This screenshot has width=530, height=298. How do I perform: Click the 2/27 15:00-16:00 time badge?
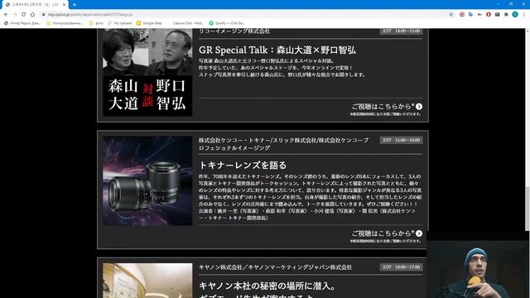coord(401,140)
